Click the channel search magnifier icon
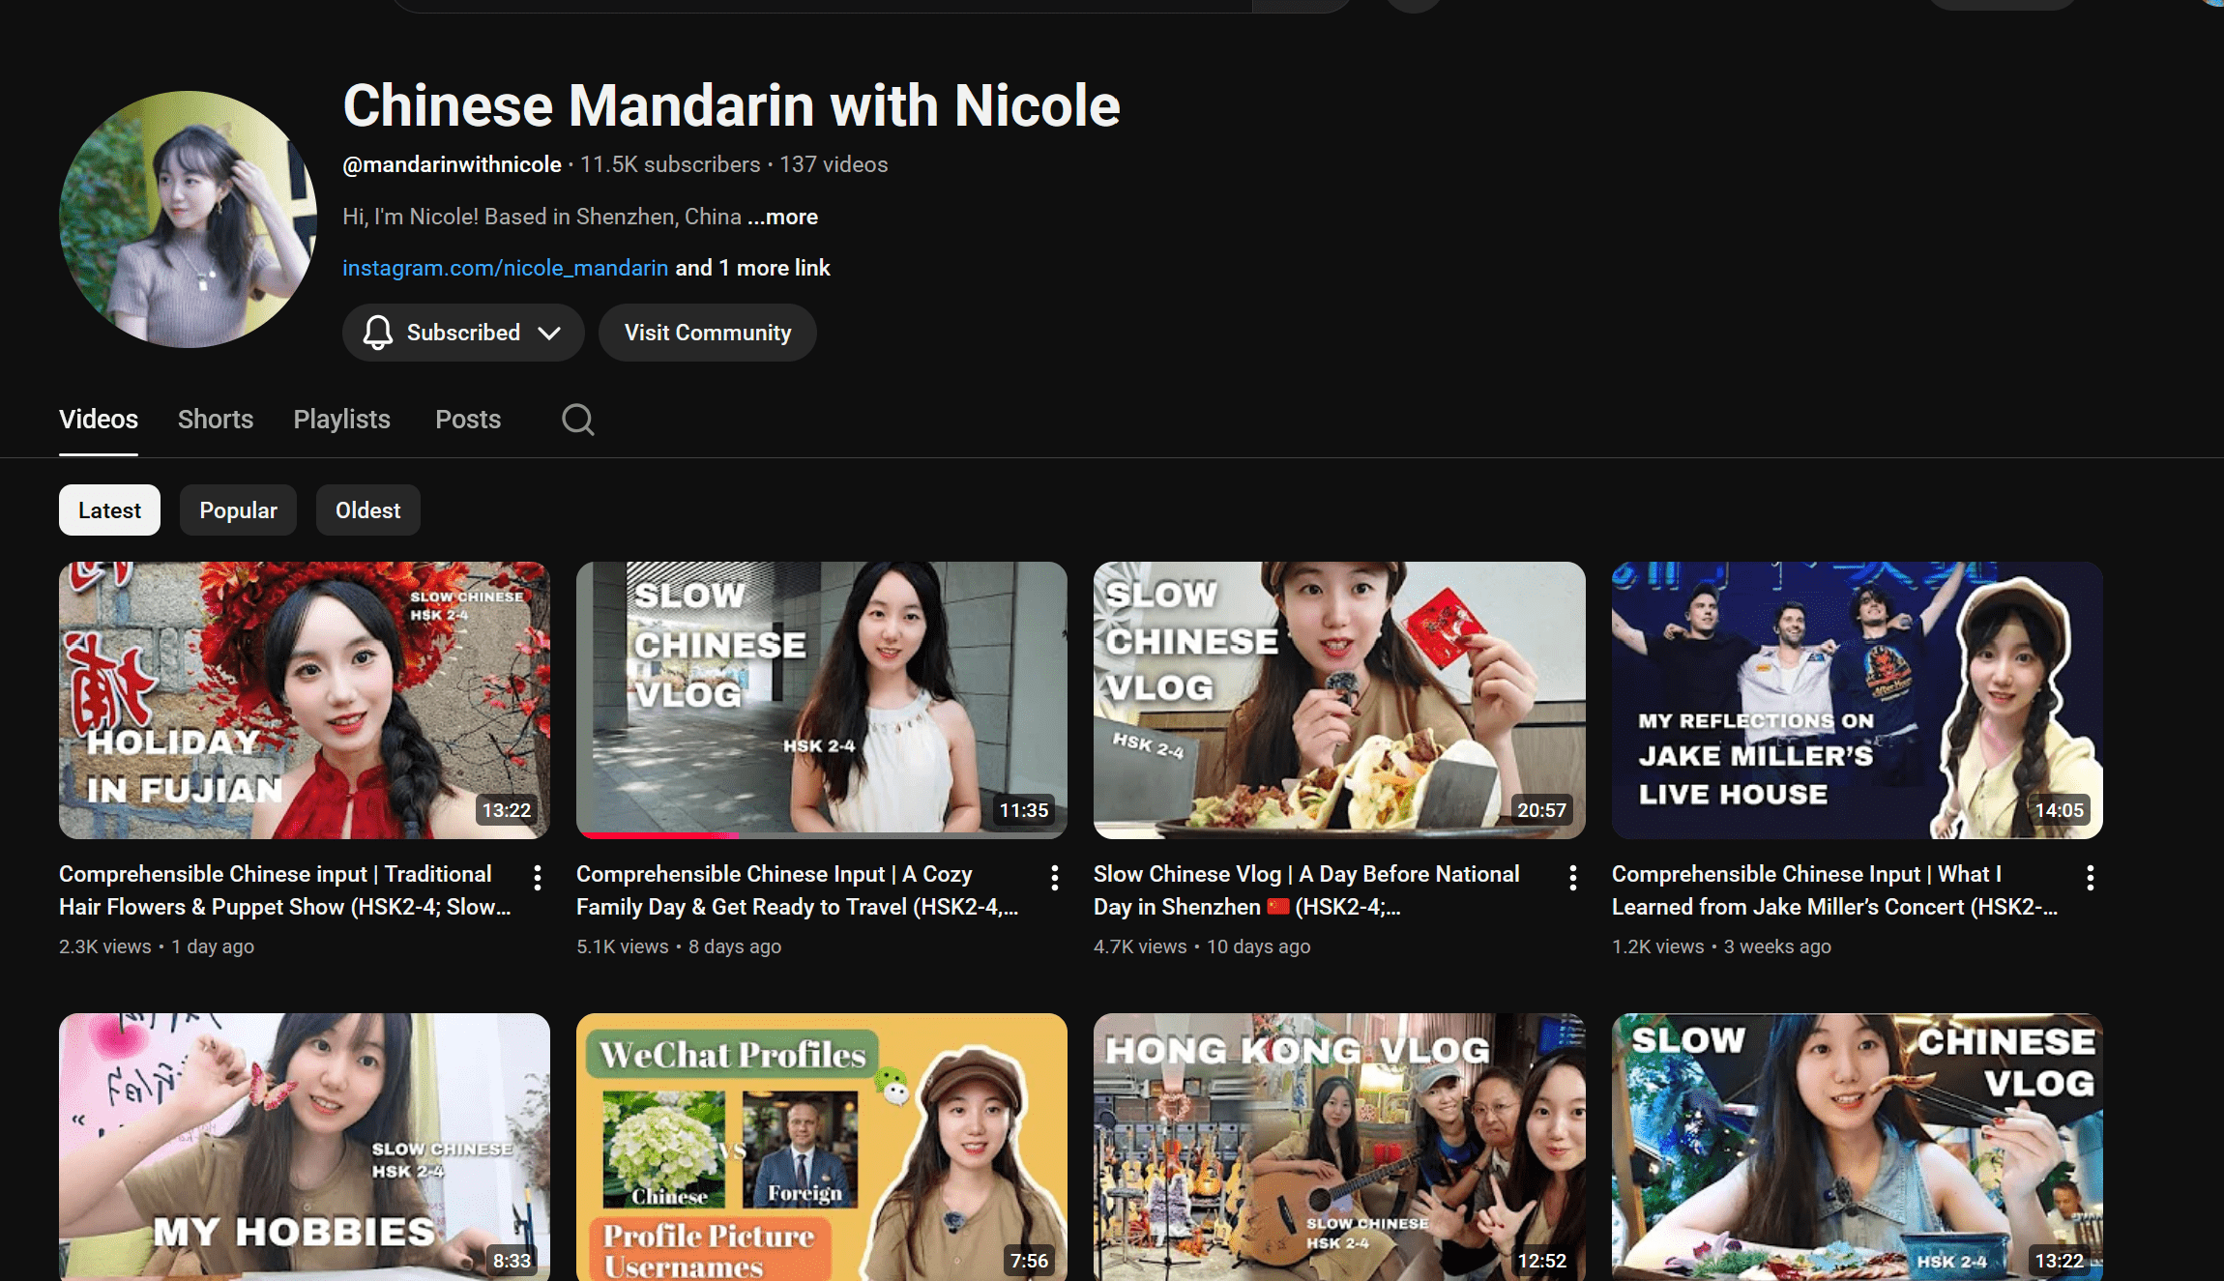Screen dimensions: 2224x1281 [577, 420]
